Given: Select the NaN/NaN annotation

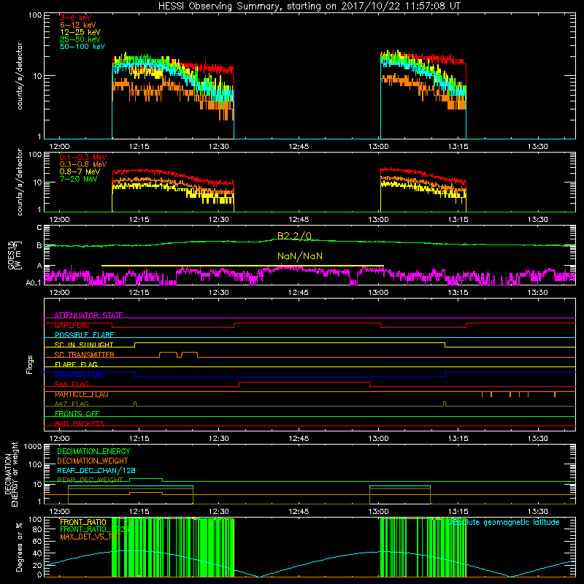Looking at the screenshot, I should pyautogui.click(x=300, y=256).
